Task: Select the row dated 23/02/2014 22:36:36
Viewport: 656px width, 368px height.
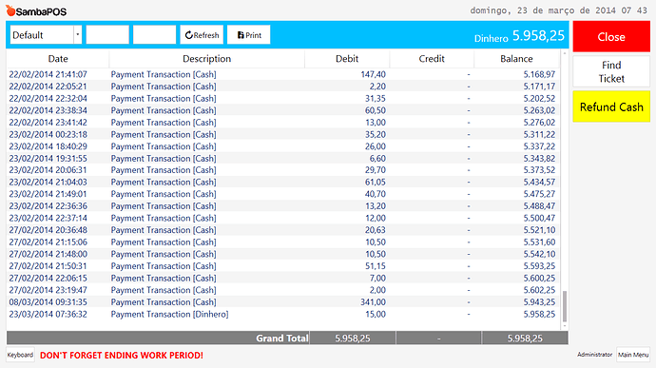Action: (282, 206)
